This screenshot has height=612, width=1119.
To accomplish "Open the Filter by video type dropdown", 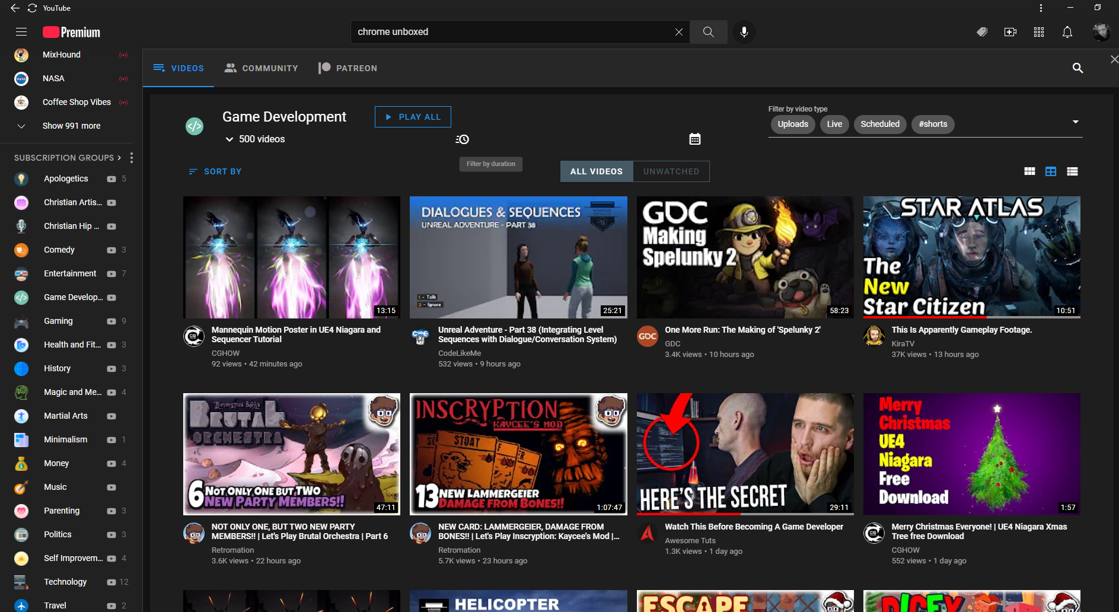I will (x=1075, y=122).
